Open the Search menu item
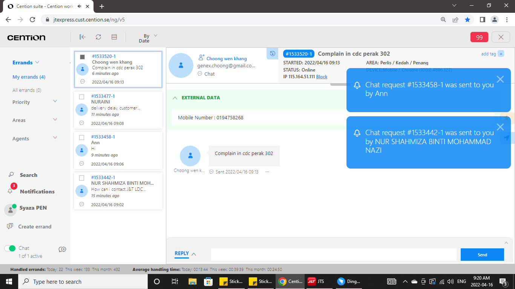The image size is (515, 289). (x=28, y=175)
